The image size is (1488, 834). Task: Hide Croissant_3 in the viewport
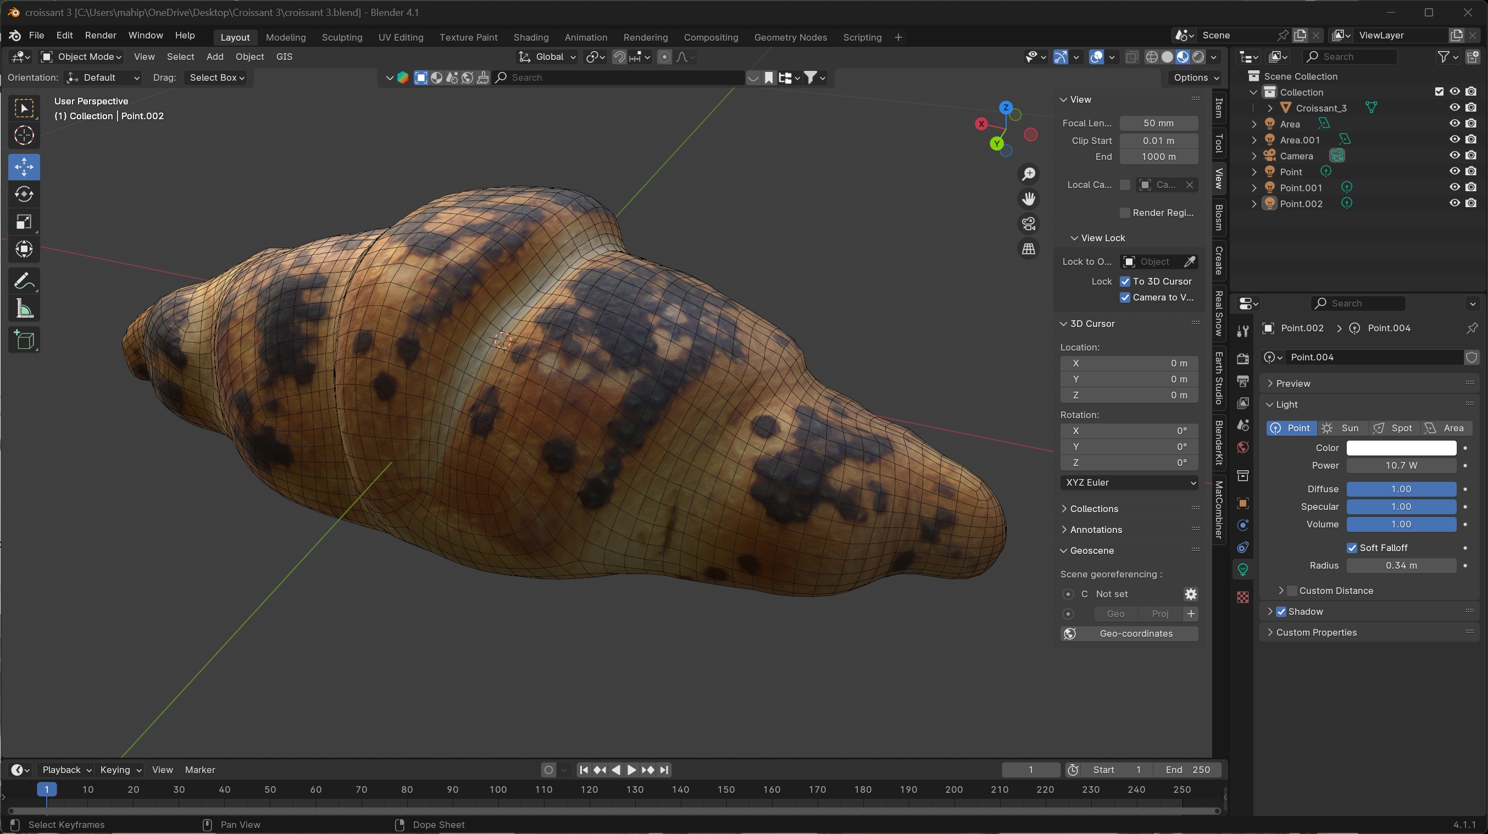point(1454,108)
